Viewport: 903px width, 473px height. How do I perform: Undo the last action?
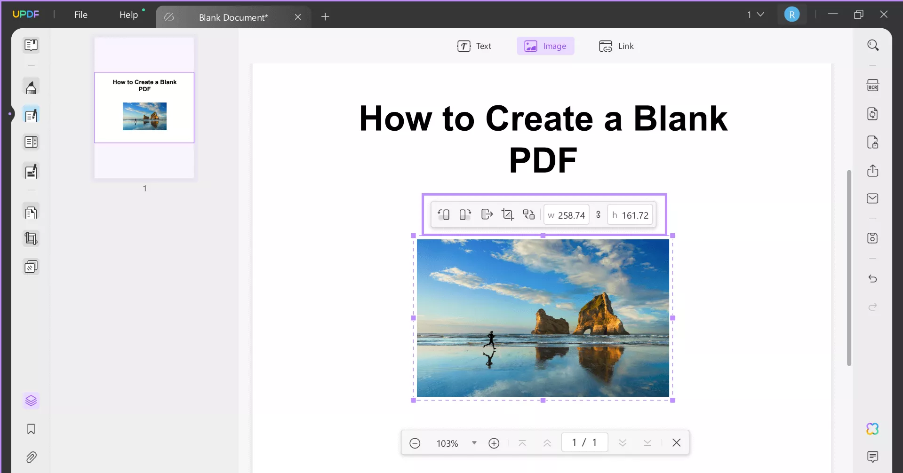[873, 279]
